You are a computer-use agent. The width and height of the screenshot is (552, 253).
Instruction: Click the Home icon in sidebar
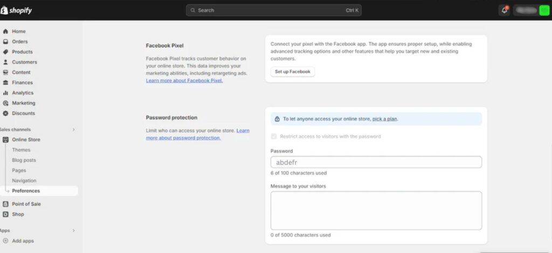pyautogui.click(x=6, y=31)
